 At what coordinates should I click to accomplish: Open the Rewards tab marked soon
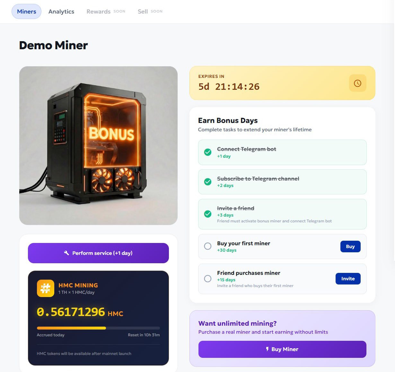point(106,12)
